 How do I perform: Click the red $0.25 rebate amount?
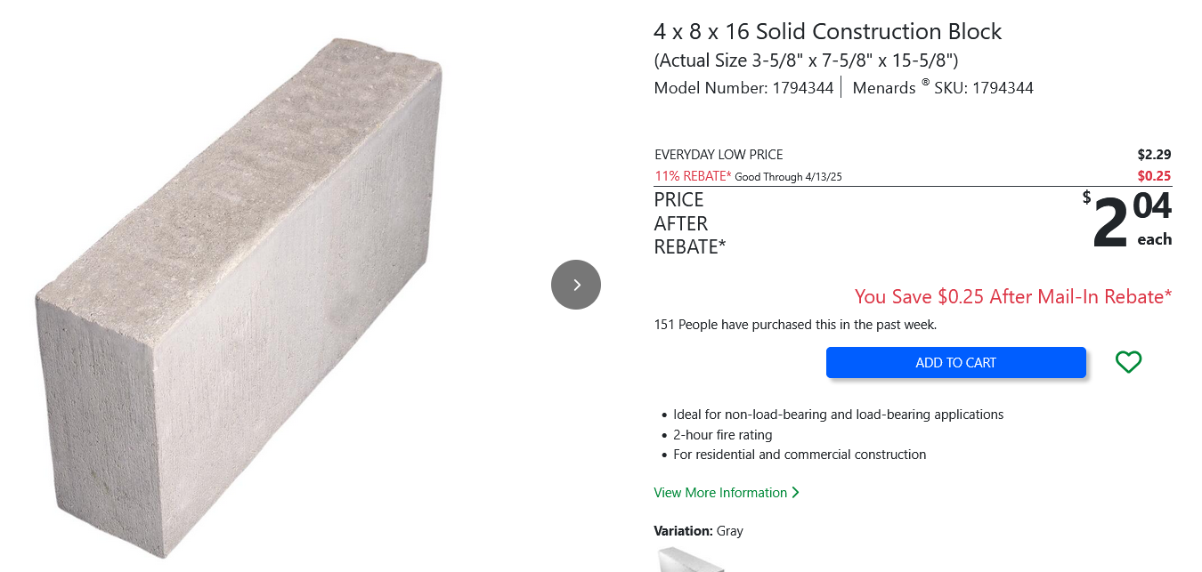click(1154, 176)
